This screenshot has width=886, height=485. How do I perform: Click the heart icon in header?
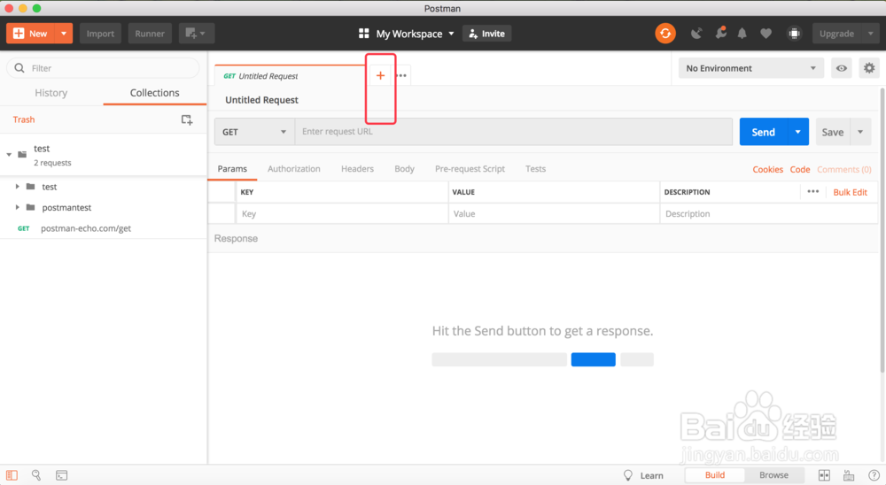tap(766, 34)
